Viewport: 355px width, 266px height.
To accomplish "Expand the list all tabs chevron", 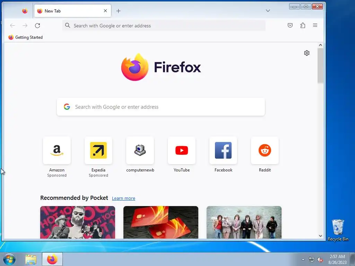I will [x=268, y=11].
